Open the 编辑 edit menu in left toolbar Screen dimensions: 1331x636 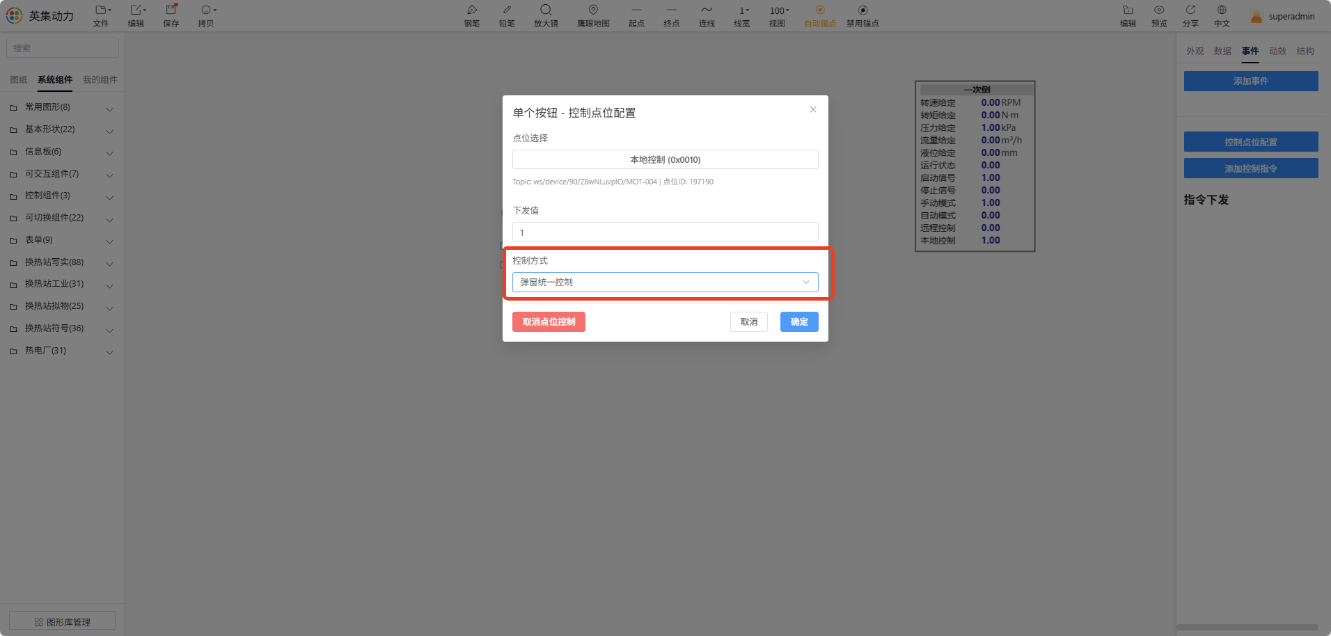point(136,15)
